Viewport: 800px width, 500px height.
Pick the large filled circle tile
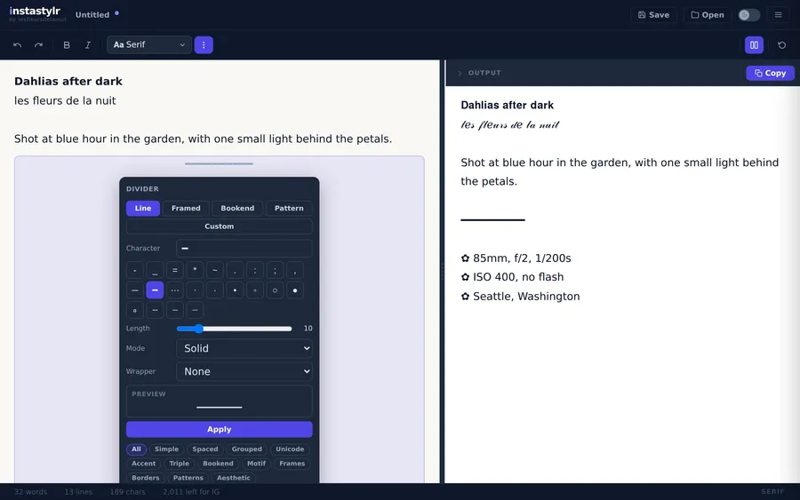tap(294, 290)
